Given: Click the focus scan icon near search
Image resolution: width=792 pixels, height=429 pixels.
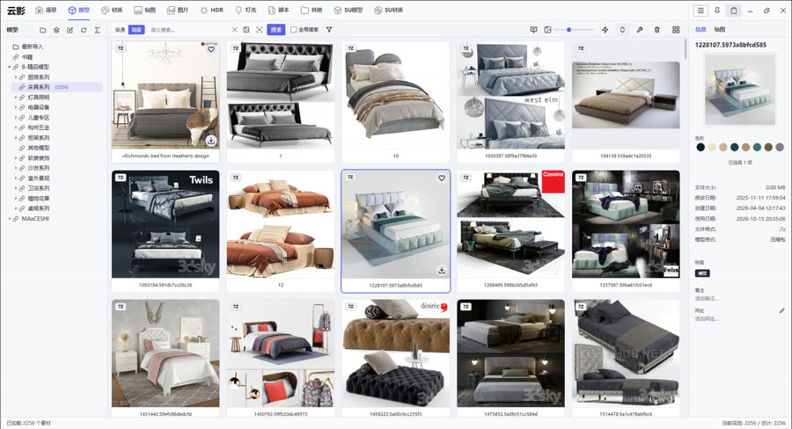Looking at the screenshot, I should (x=259, y=30).
